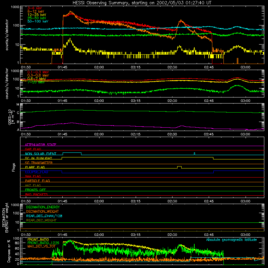
Task: Click 02:30 tick label under MeV panel
Action: (172, 101)
